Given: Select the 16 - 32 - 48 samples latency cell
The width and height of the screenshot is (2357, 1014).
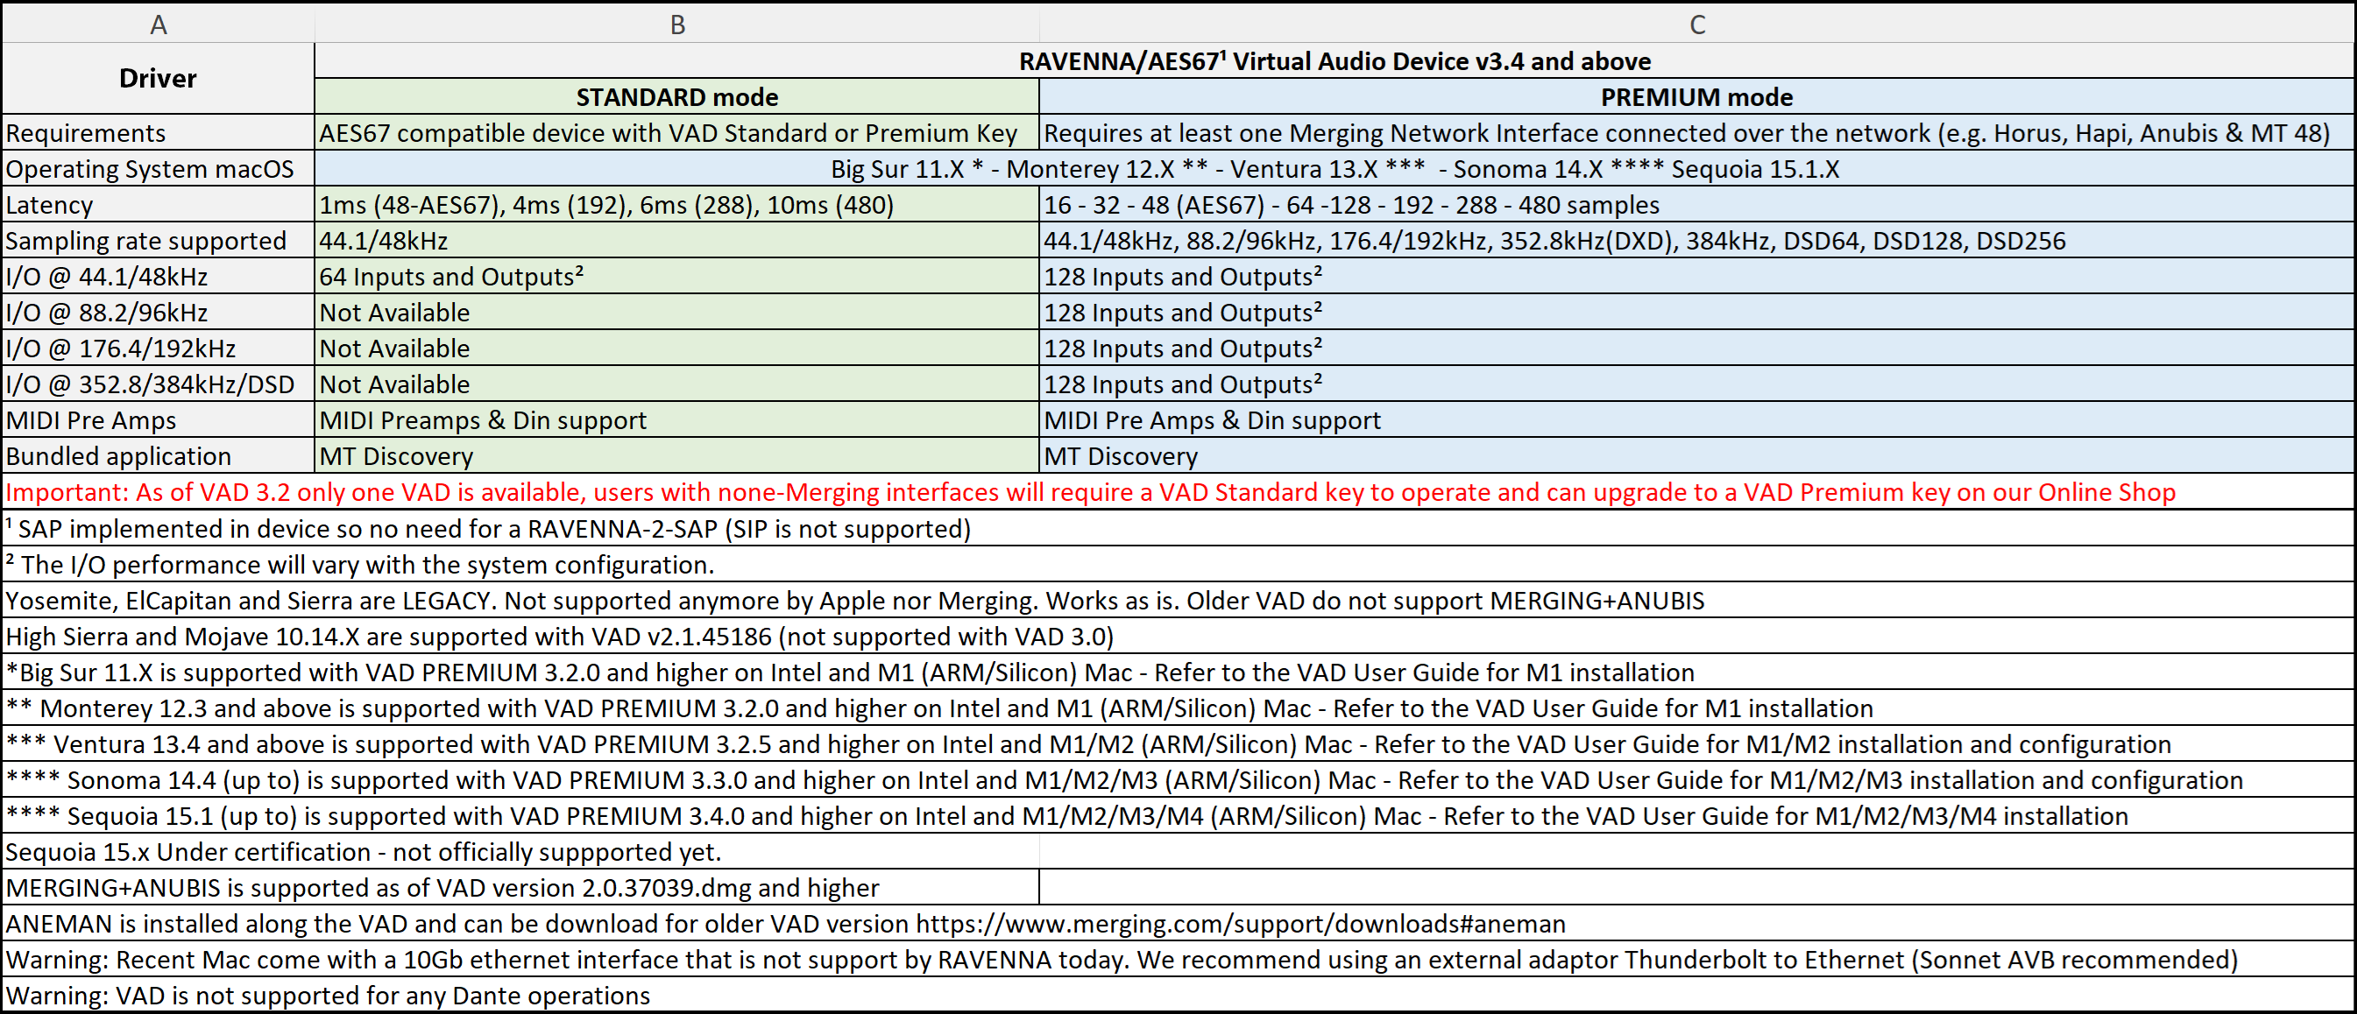Looking at the screenshot, I should click(x=1697, y=205).
